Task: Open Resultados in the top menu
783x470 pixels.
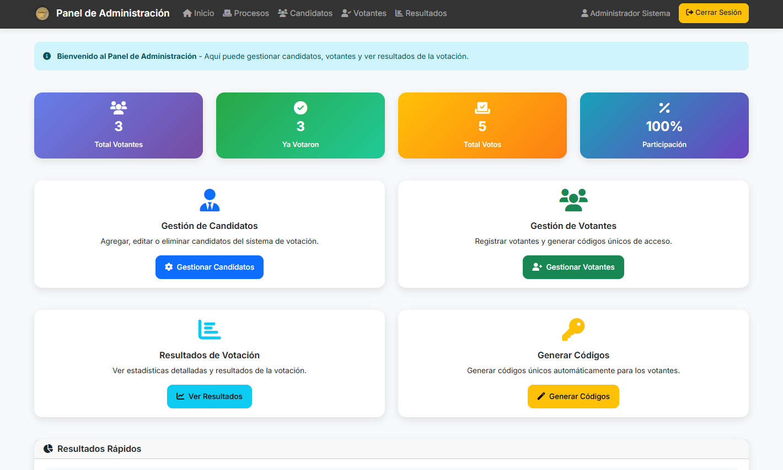Action: pos(421,13)
